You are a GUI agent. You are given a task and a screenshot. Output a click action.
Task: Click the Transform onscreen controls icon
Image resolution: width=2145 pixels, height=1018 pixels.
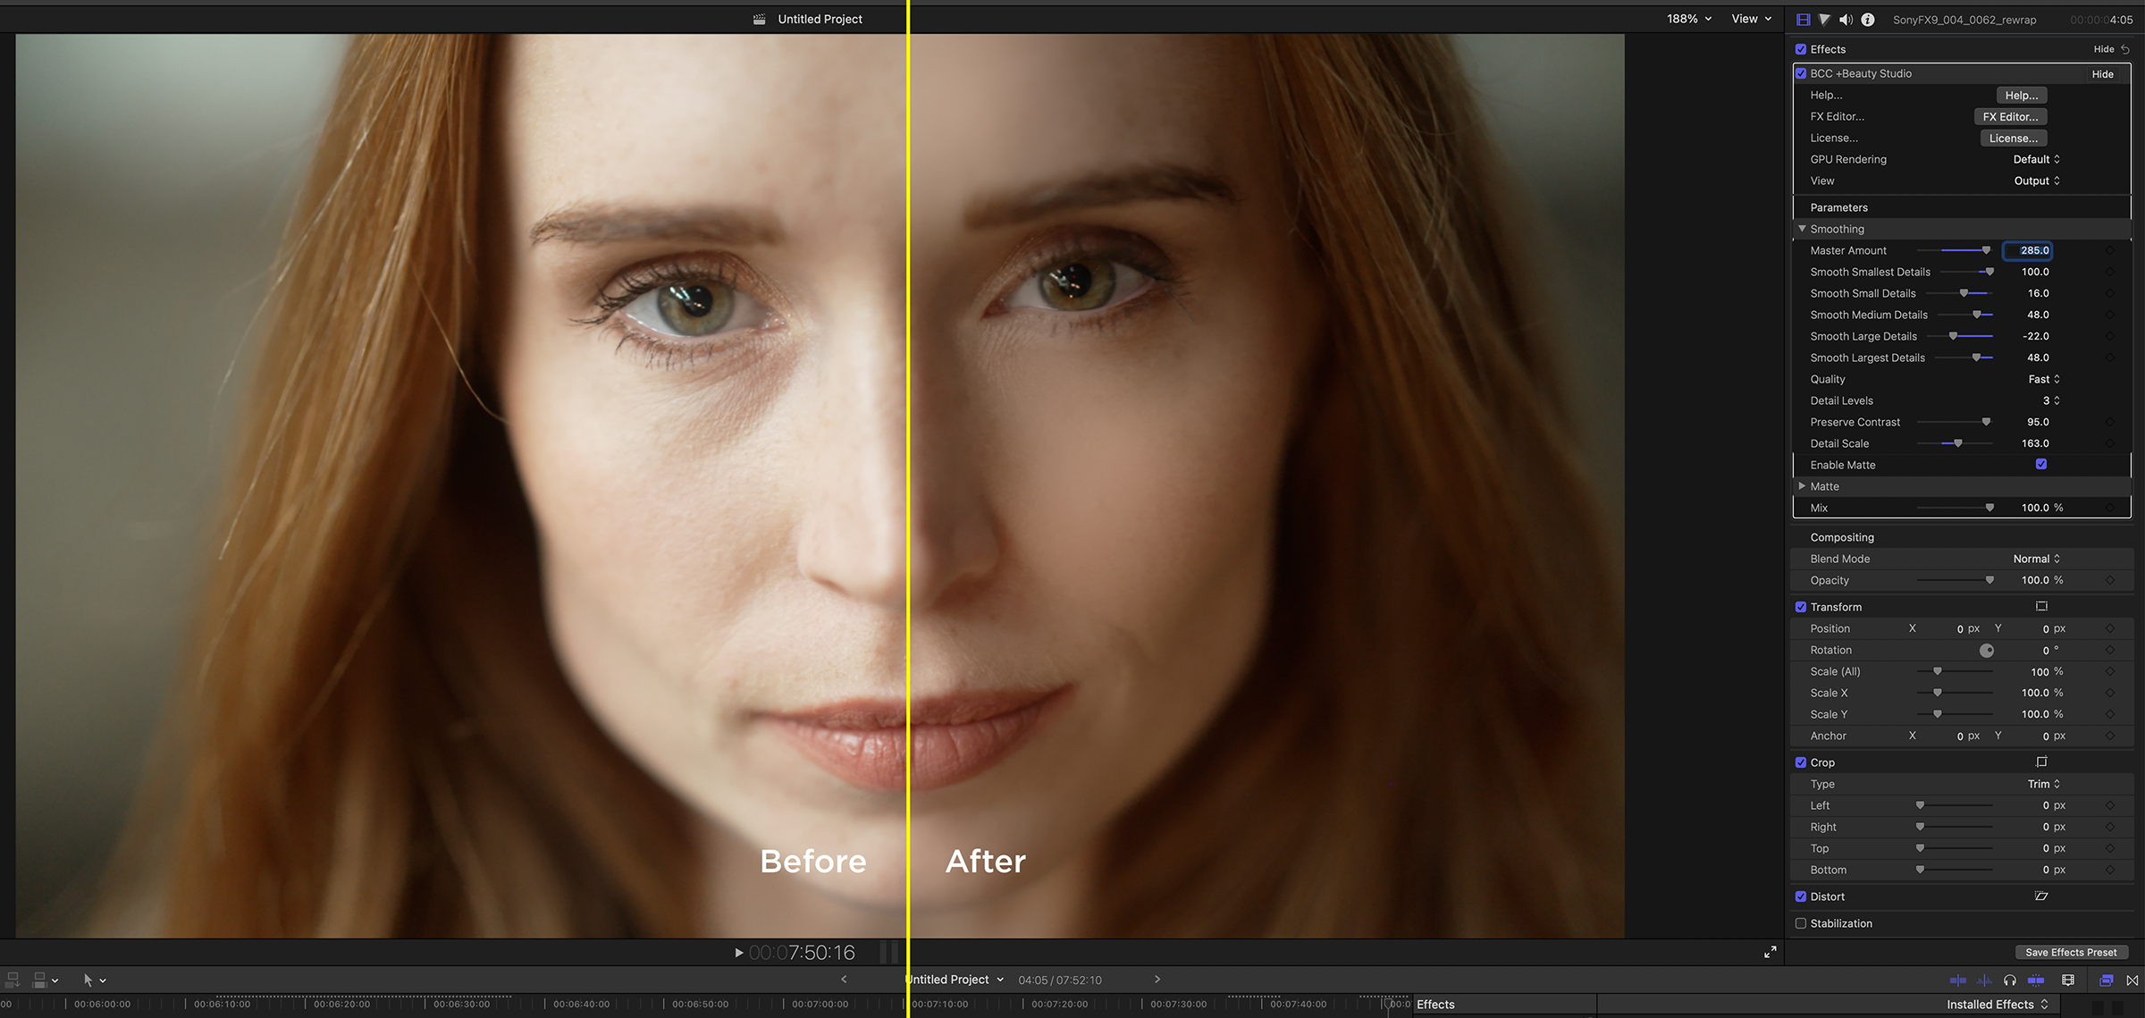pos(2041,607)
